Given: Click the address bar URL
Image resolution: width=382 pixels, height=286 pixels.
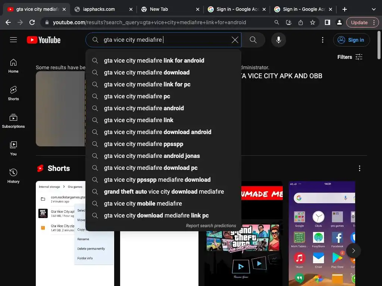Looking at the screenshot, I should click(149, 22).
